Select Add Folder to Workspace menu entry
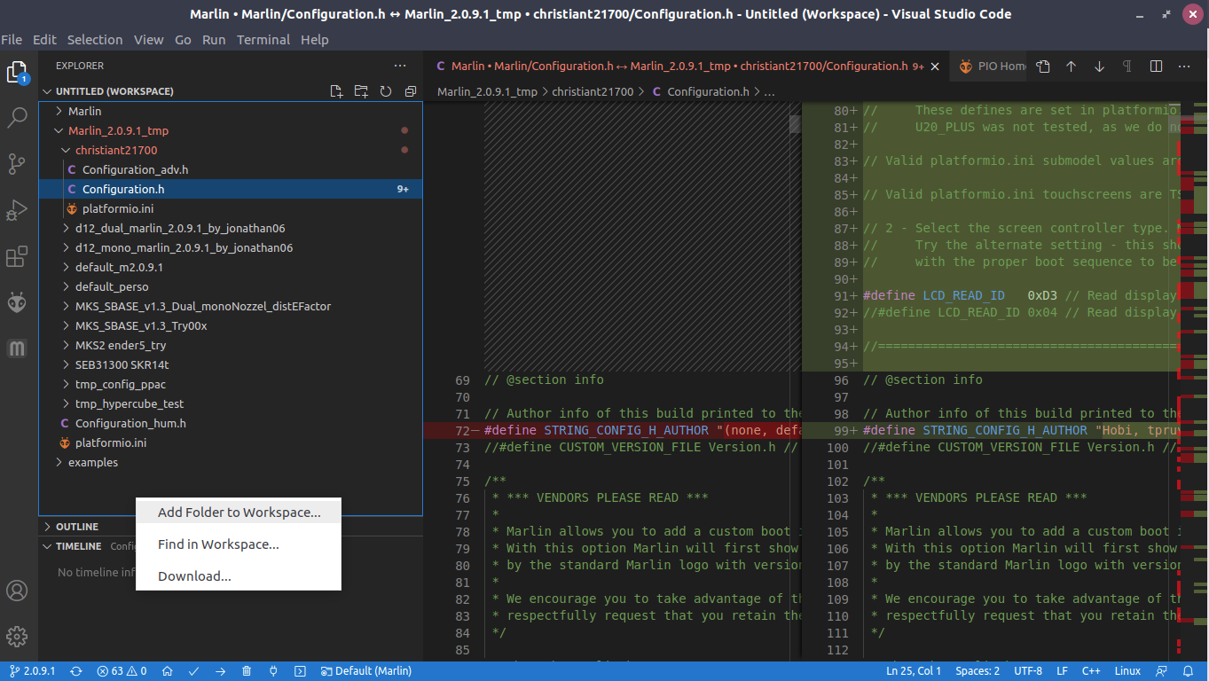This screenshot has height=681, width=1209. 239,513
